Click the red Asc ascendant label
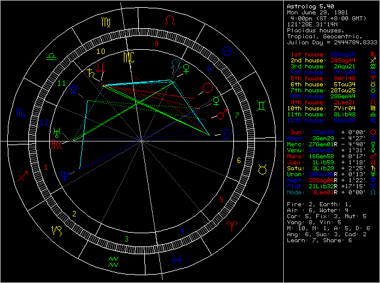 click(x=57, y=144)
